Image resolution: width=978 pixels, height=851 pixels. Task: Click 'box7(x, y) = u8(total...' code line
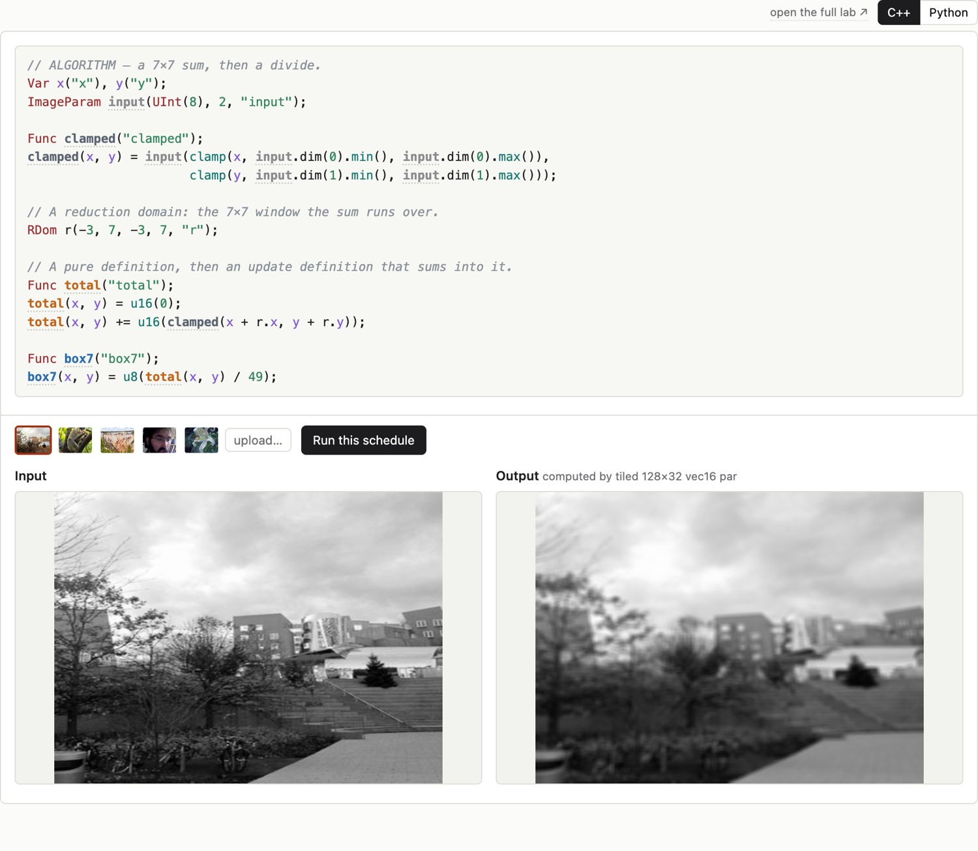152,377
